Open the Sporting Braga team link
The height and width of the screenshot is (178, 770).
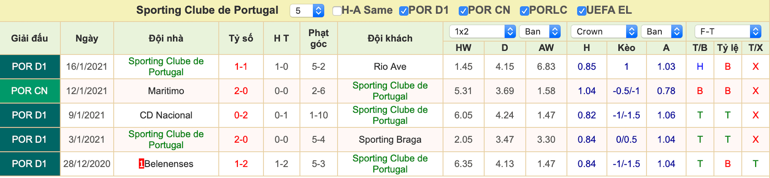point(390,139)
